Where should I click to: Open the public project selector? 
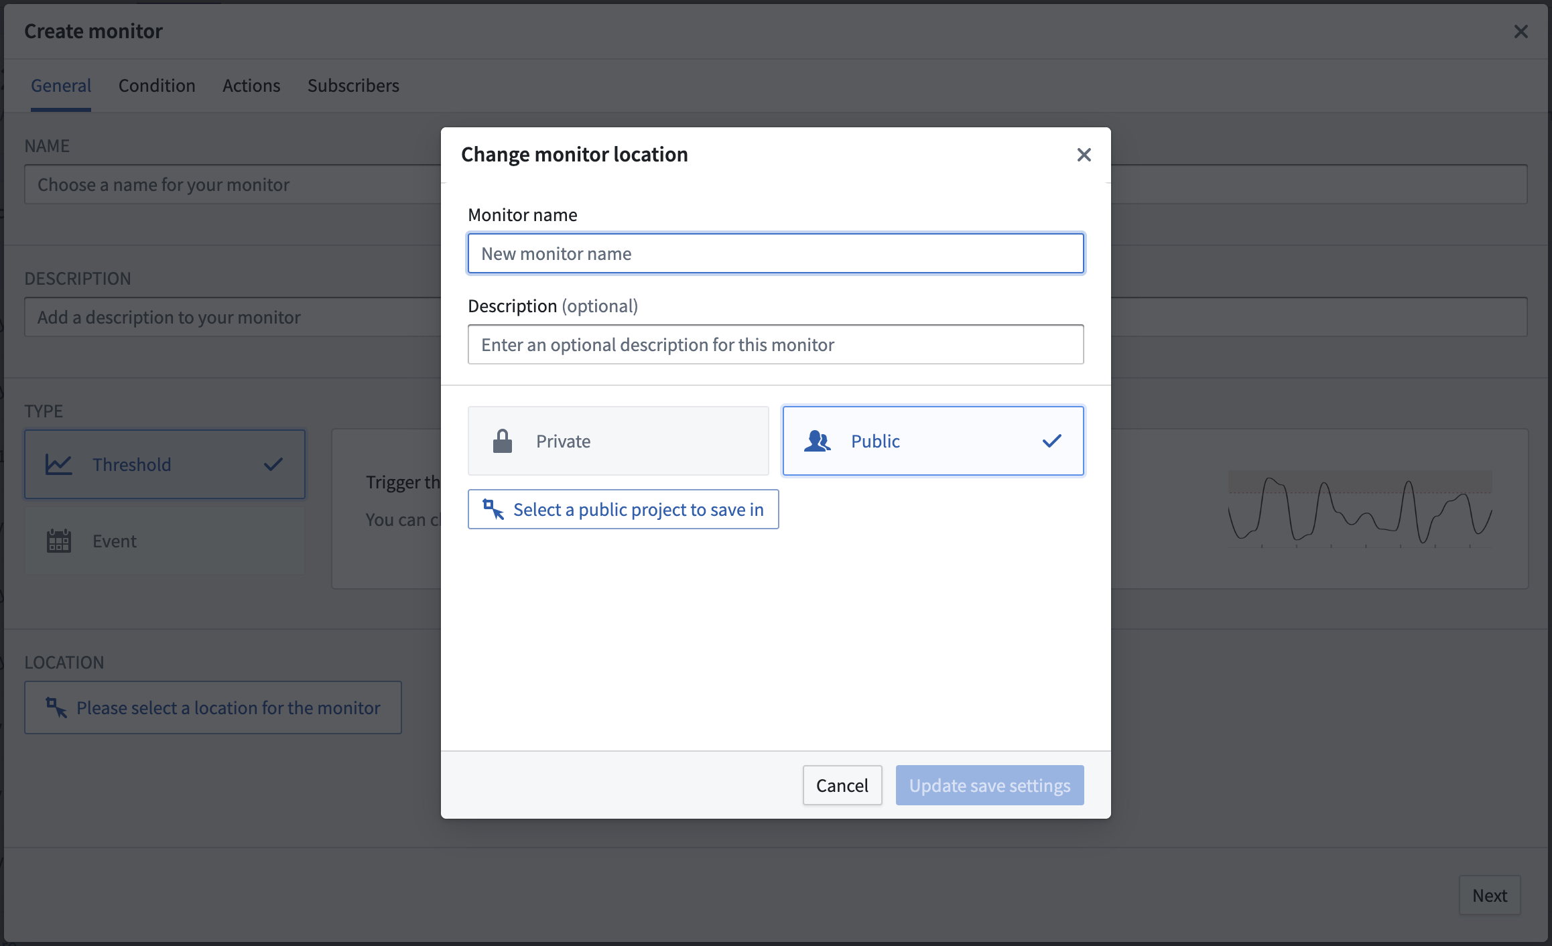(x=623, y=509)
